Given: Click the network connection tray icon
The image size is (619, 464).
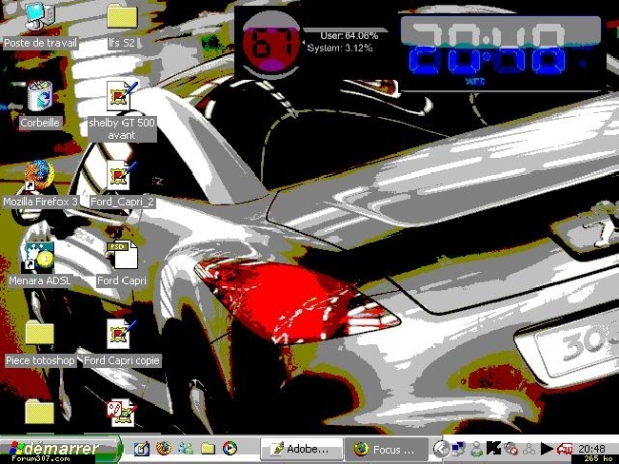Looking at the screenshot, I should 458,449.
